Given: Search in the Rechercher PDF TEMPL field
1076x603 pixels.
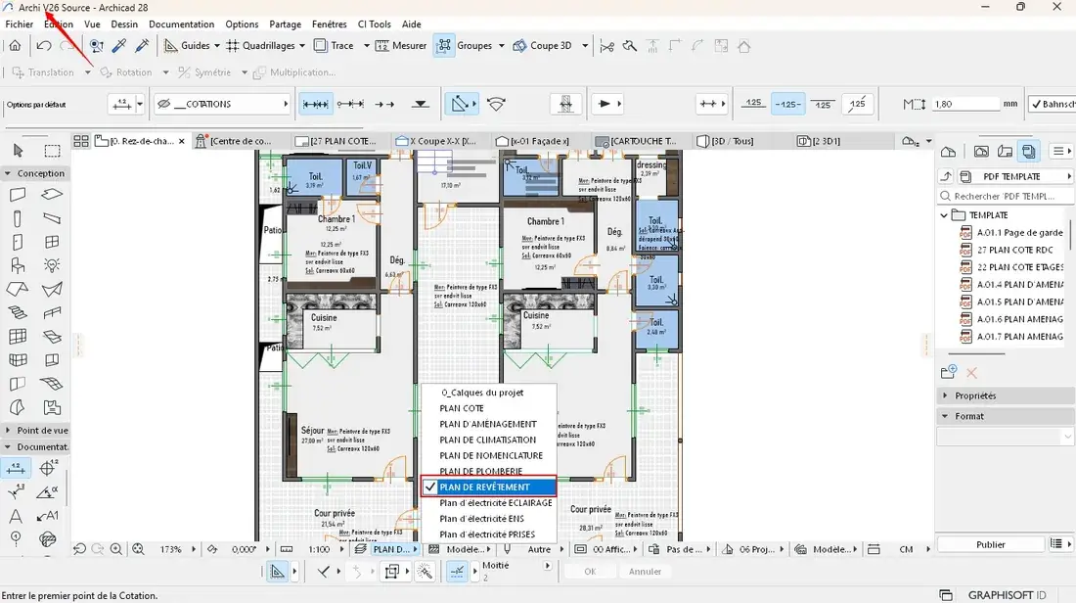Looking at the screenshot, I should tap(1006, 197).
